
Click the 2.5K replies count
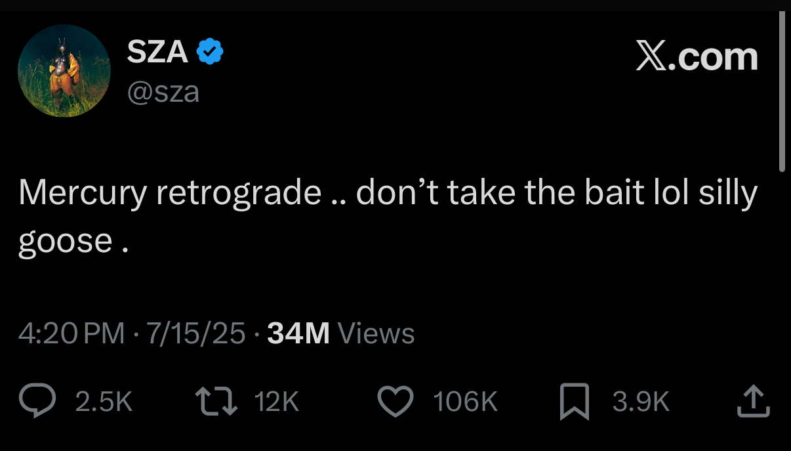(104, 402)
